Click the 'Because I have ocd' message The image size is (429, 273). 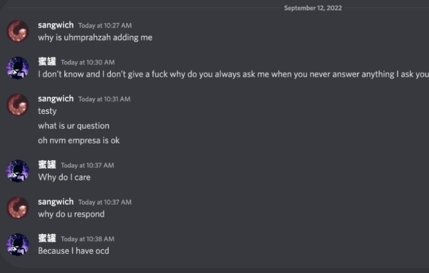click(73, 251)
